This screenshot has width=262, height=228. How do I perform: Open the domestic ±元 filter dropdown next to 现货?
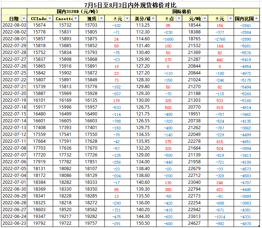127,18
